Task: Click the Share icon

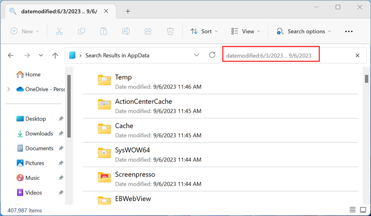Action: point(148,31)
